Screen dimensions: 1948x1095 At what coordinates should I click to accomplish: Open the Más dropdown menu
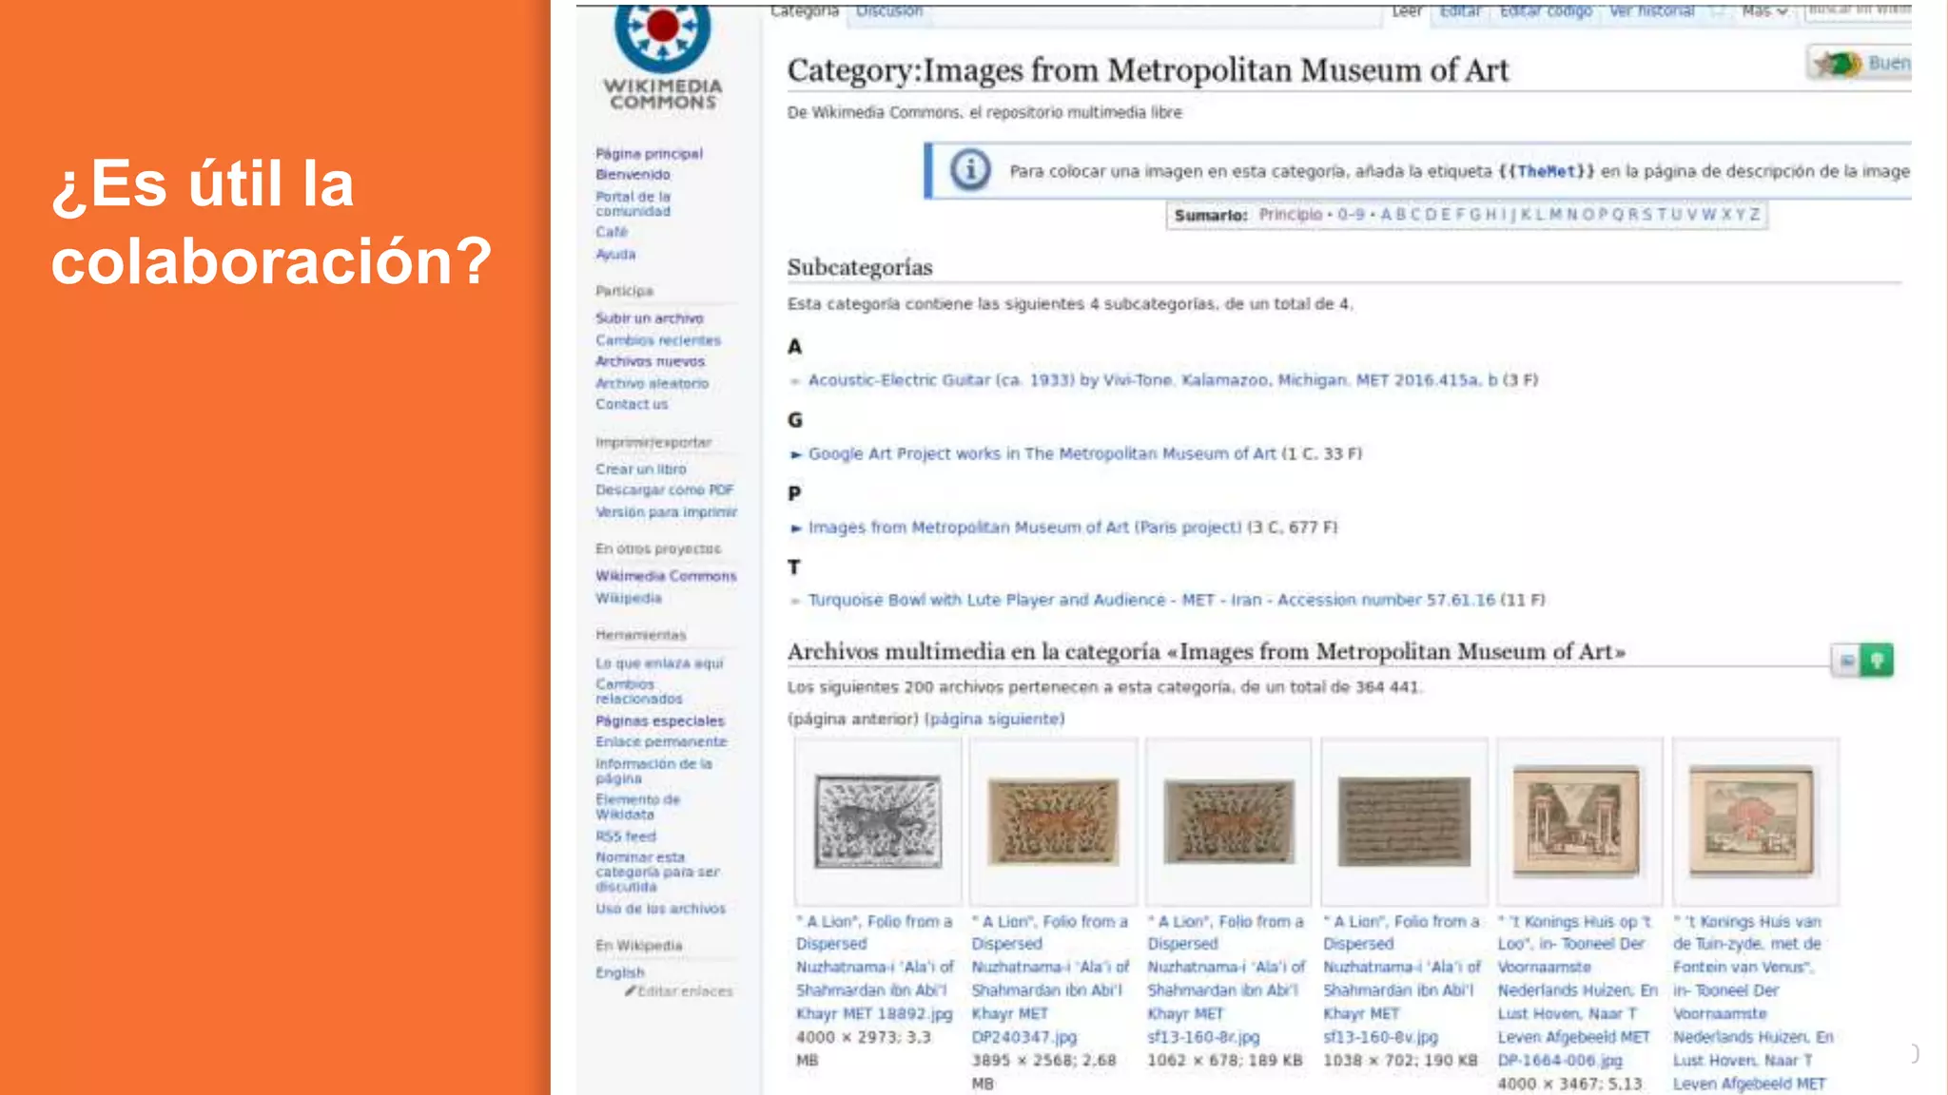(1764, 11)
